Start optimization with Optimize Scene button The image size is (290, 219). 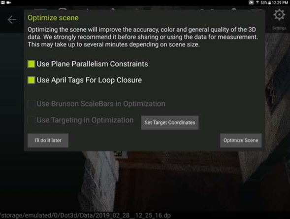[241, 141]
